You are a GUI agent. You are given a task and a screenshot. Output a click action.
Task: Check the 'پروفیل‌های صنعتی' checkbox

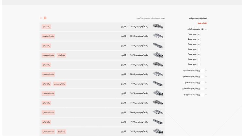click(x=202, y=83)
